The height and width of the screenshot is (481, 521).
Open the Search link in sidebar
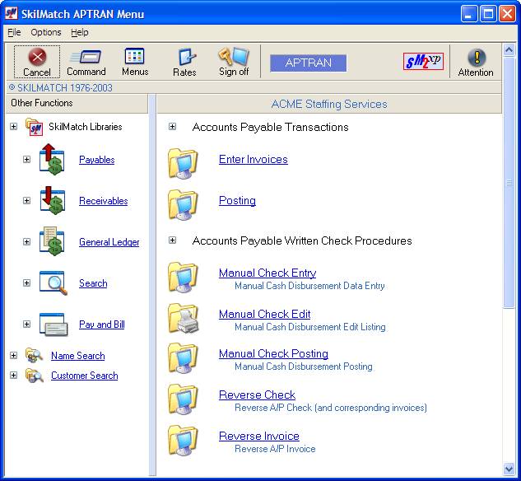pos(93,283)
